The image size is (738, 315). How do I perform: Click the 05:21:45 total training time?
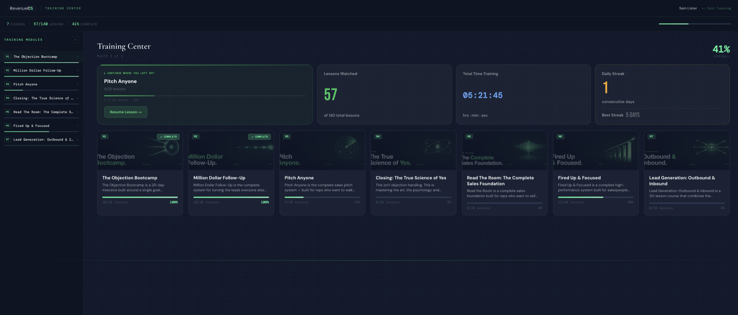[483, 95]
